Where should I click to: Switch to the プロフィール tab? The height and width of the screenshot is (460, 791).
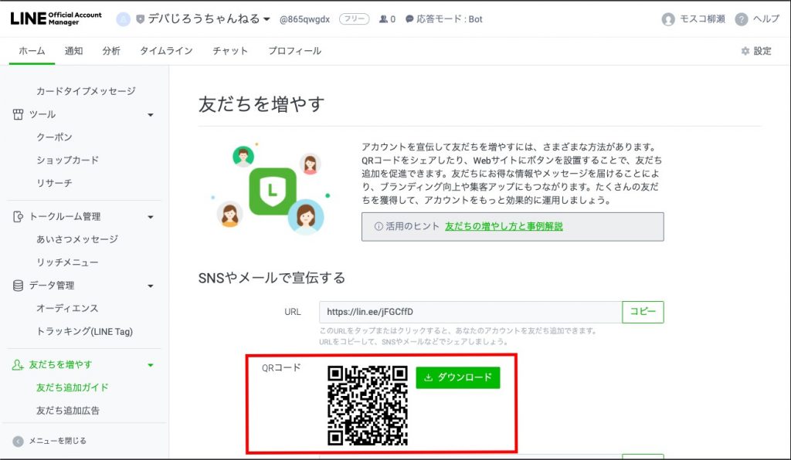295,51
